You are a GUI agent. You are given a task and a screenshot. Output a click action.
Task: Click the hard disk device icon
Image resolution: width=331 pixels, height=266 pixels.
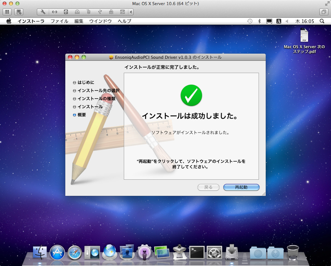(x=66, y=12)
